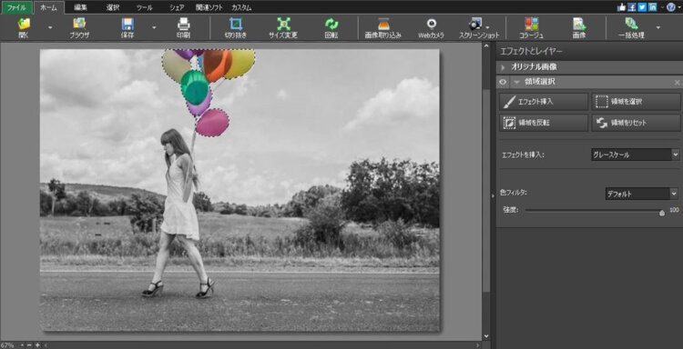Open the ファイル menu
This screenshot has width=683, height=349.
coord(16,7)
